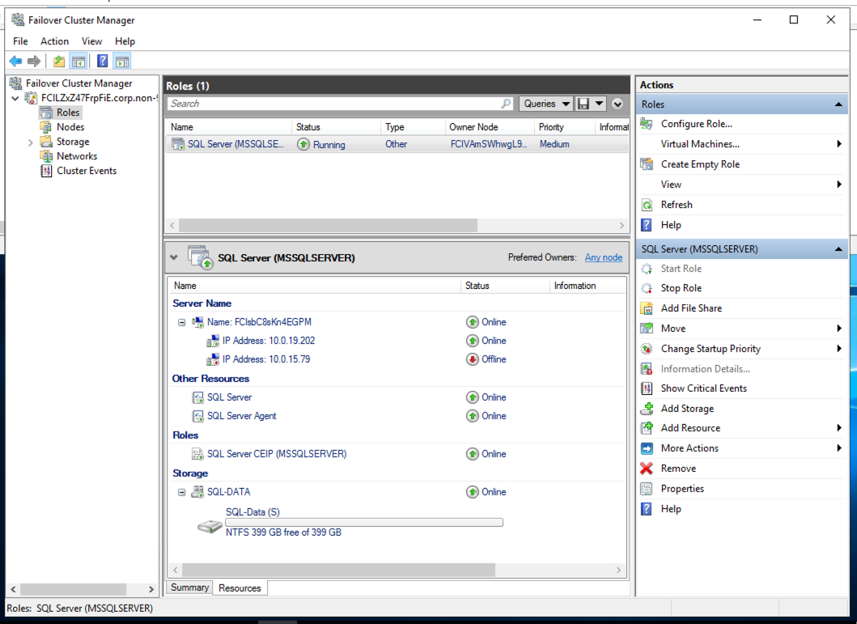Select Nodes in the cluster tree
This screenshot has height=624, width=857.
(70, 127)
